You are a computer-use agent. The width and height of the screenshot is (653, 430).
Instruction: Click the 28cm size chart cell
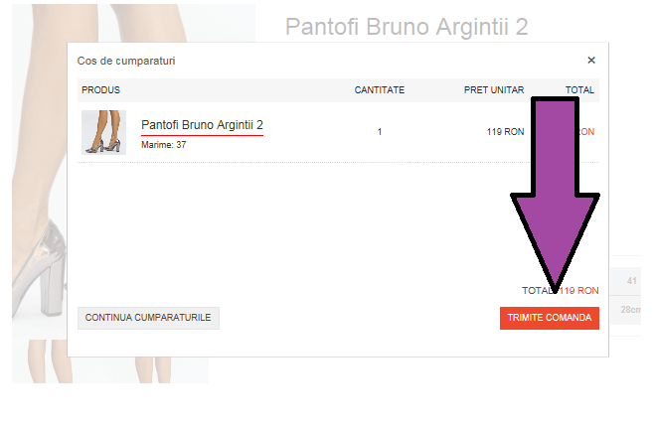(630, 310)
